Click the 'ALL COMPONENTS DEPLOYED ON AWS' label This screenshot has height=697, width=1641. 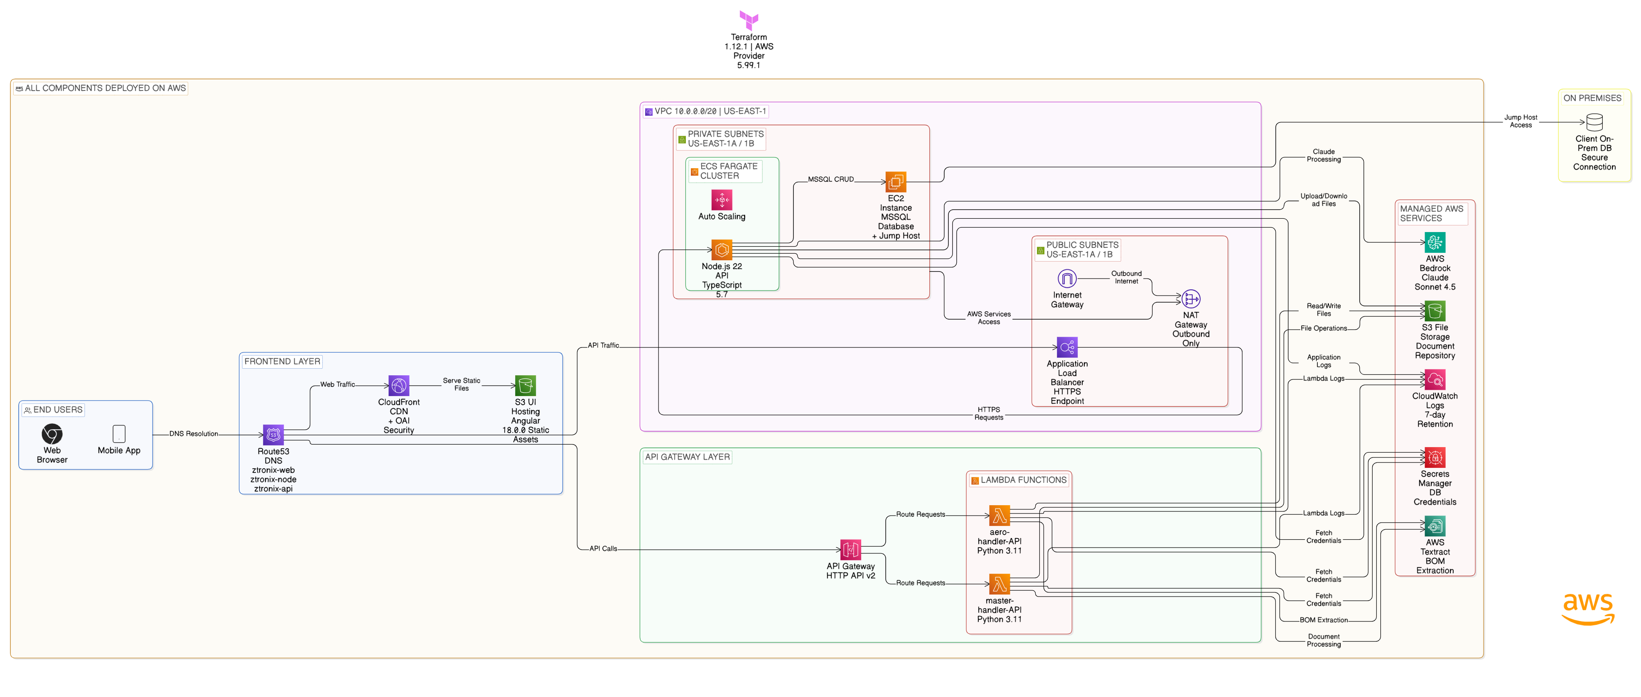[101, 88]
